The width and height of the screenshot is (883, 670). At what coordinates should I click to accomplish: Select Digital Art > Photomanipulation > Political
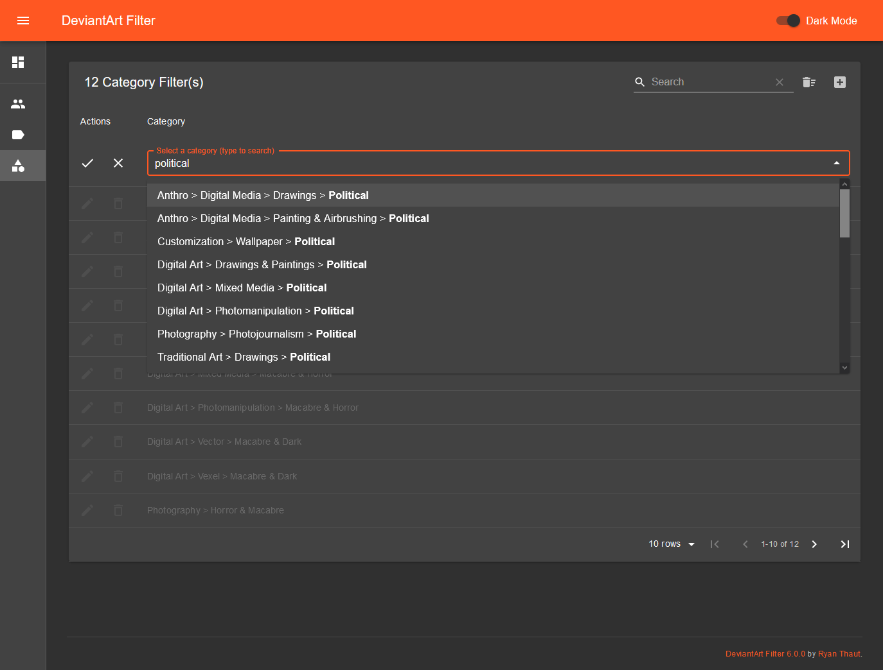(x=493, y=311)
